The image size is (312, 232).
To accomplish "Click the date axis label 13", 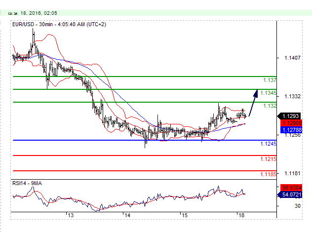I will point(71,215).
